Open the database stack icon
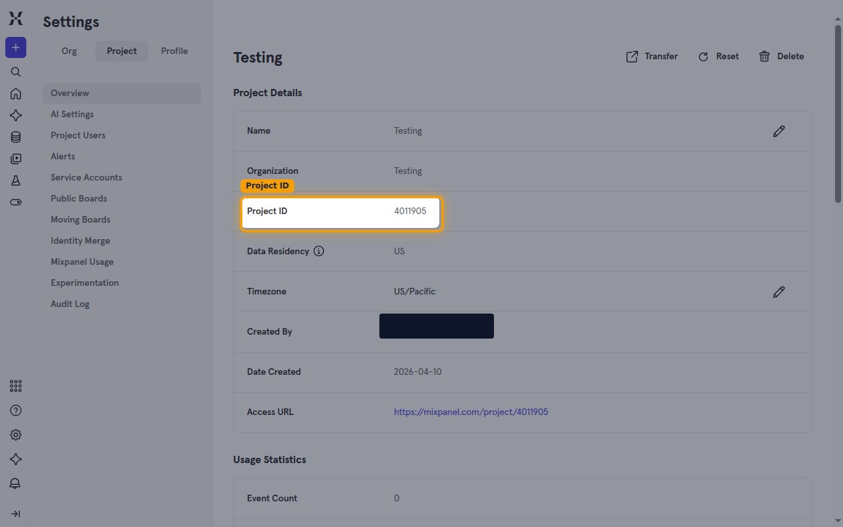 tap(16, 137)
